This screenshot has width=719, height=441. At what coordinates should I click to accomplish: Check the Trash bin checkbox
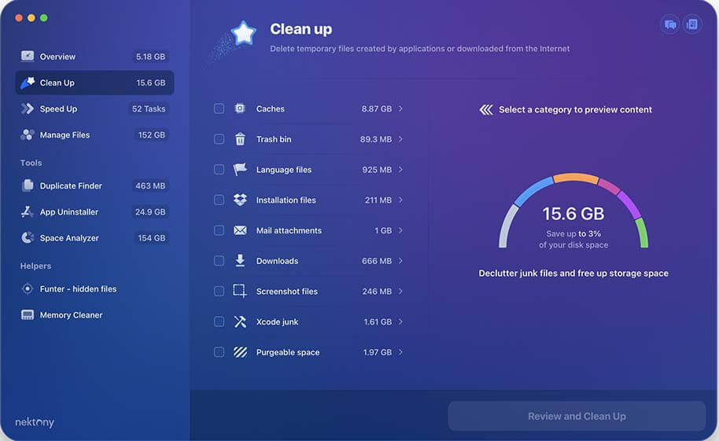coord(219,139)
